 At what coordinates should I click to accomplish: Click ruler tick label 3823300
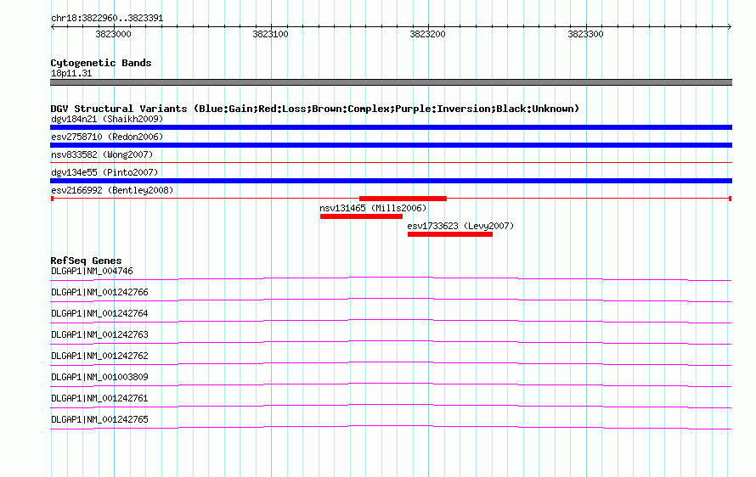(585, 34)
